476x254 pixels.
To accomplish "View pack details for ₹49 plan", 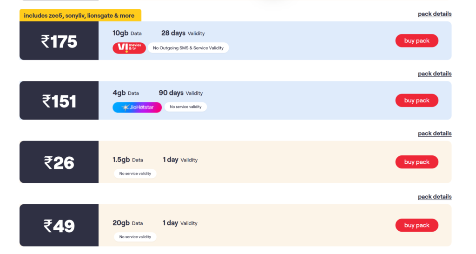I will [x=435, y=197].
